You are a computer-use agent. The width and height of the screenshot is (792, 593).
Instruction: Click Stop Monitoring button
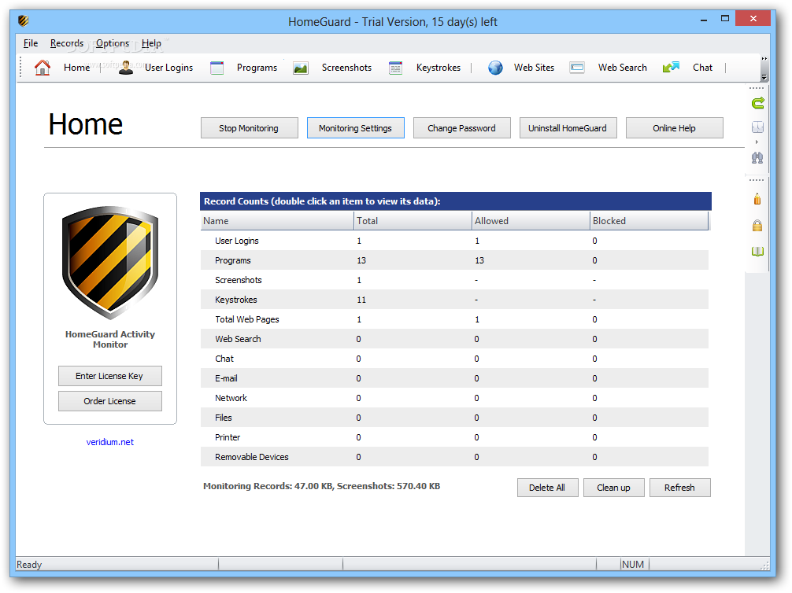(x=249, y=128)
